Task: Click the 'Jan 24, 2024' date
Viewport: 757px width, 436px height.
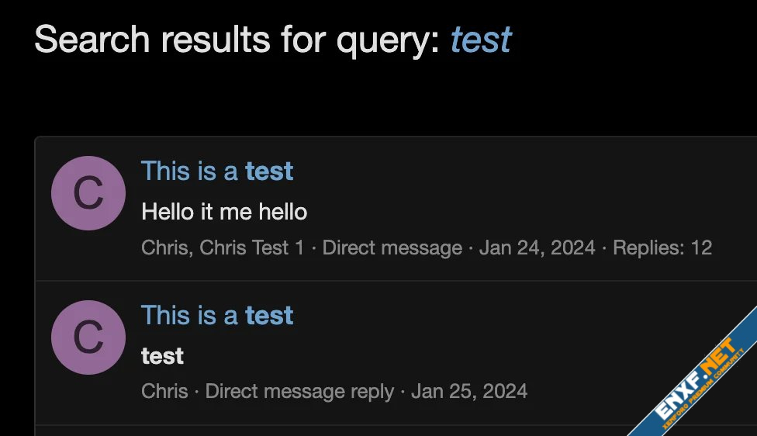Action: click(538, 248)
